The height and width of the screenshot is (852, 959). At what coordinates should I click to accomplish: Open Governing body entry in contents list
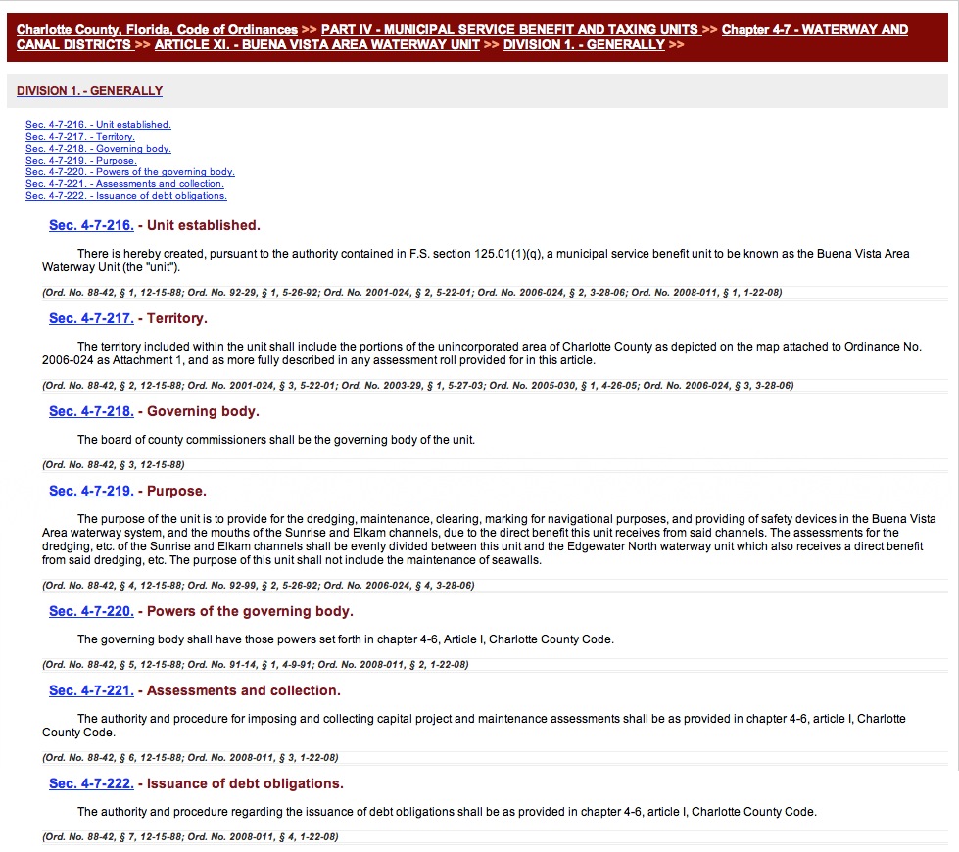tap(98, 149)
